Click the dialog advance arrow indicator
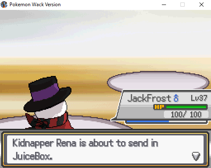Screen dimensions: 211x168 196,156
